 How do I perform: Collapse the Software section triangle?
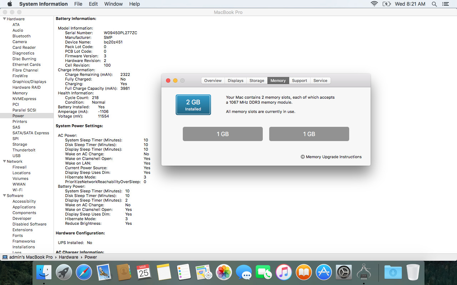click(4, 196)
